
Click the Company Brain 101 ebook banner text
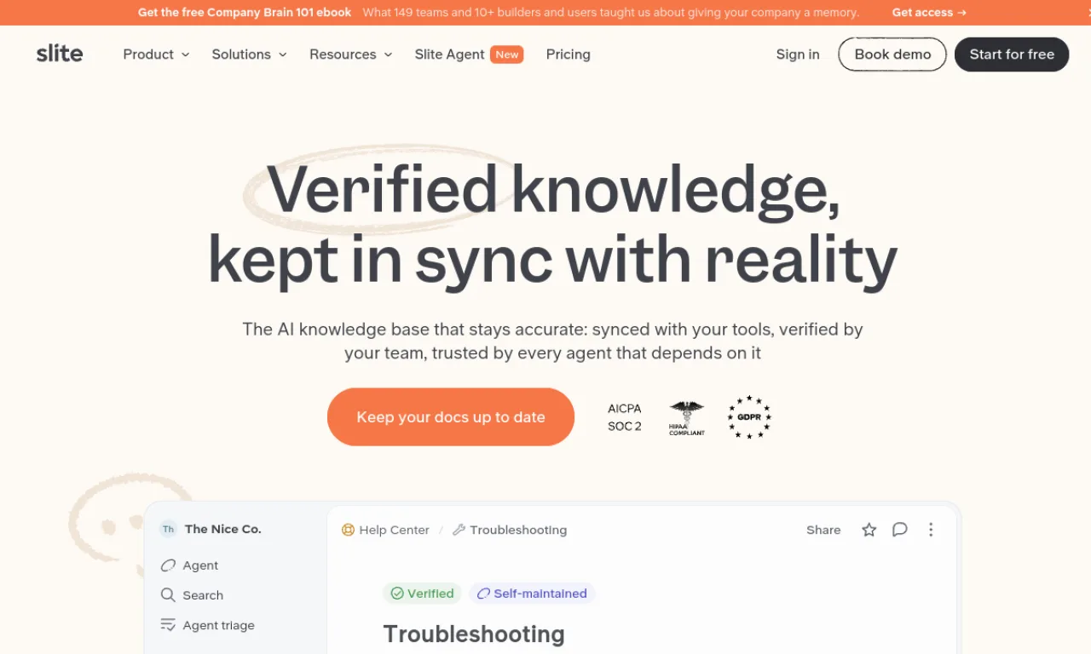coord(245,13)
